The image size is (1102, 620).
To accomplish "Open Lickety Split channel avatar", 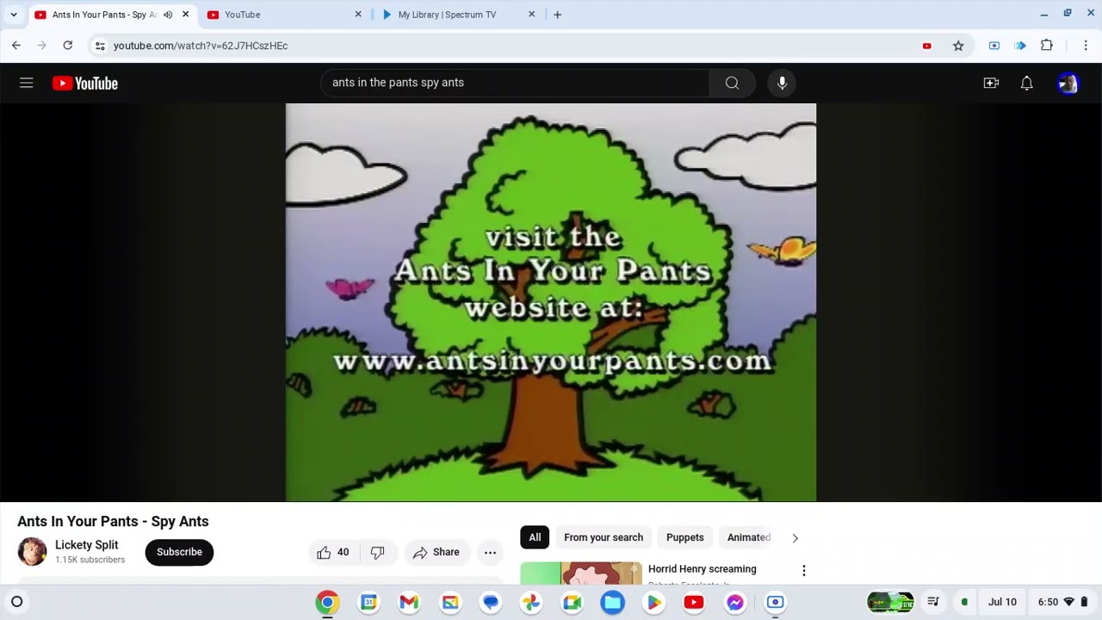I will (x=32, y=552).
